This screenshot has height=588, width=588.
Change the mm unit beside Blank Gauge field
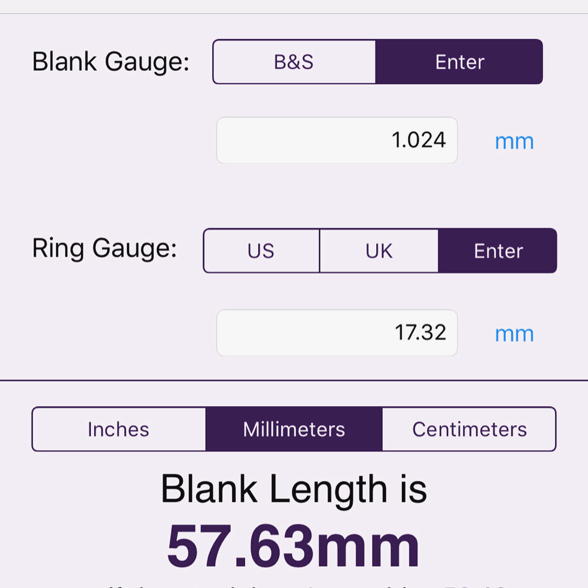[514, 142]
